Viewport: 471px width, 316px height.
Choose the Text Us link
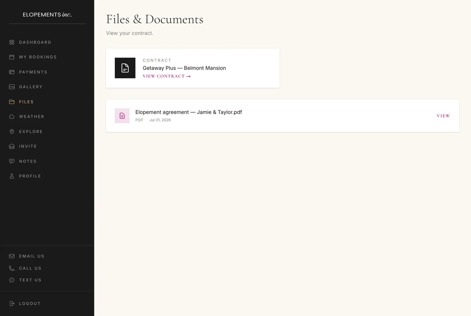(30, 280)
